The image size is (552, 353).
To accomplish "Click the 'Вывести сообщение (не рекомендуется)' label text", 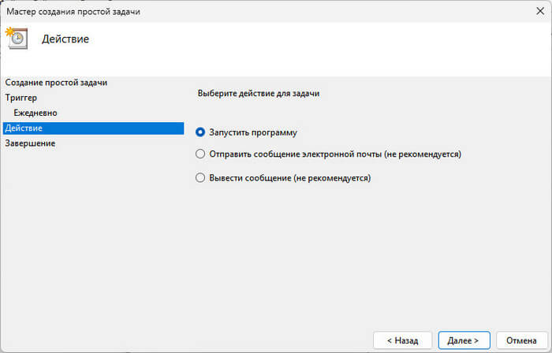I will point(289,178).
